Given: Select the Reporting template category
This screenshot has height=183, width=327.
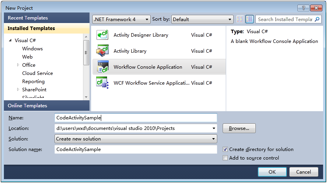Looking at the screenshot, I should click(x=33, y=82).
